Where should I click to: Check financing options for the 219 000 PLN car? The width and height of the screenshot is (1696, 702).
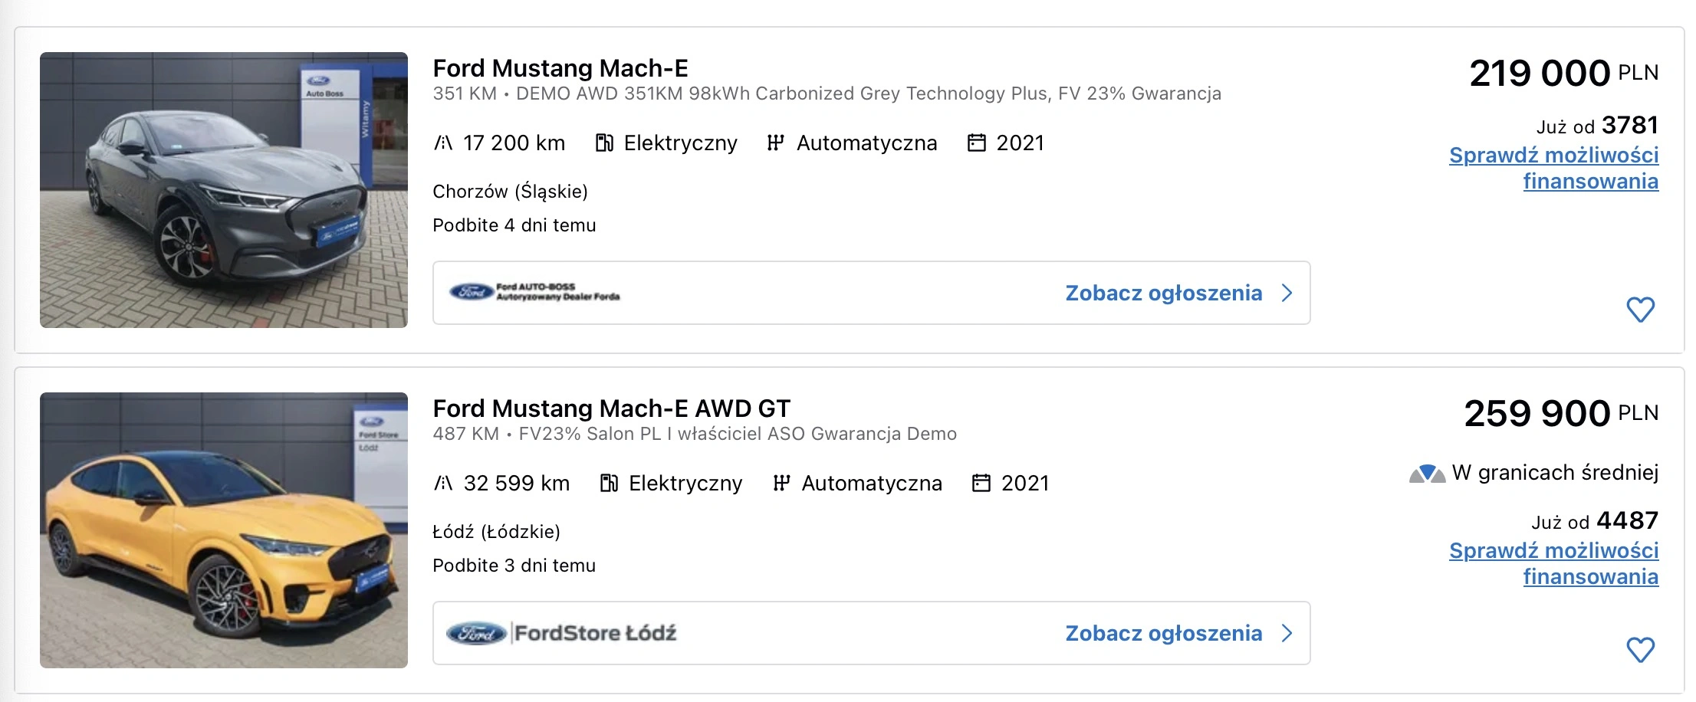point(1553,168)
